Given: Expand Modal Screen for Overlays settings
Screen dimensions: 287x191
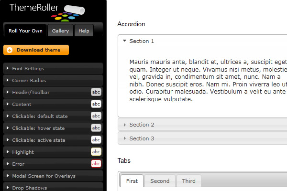Looking at the screenshot, I should coord(53,176).
